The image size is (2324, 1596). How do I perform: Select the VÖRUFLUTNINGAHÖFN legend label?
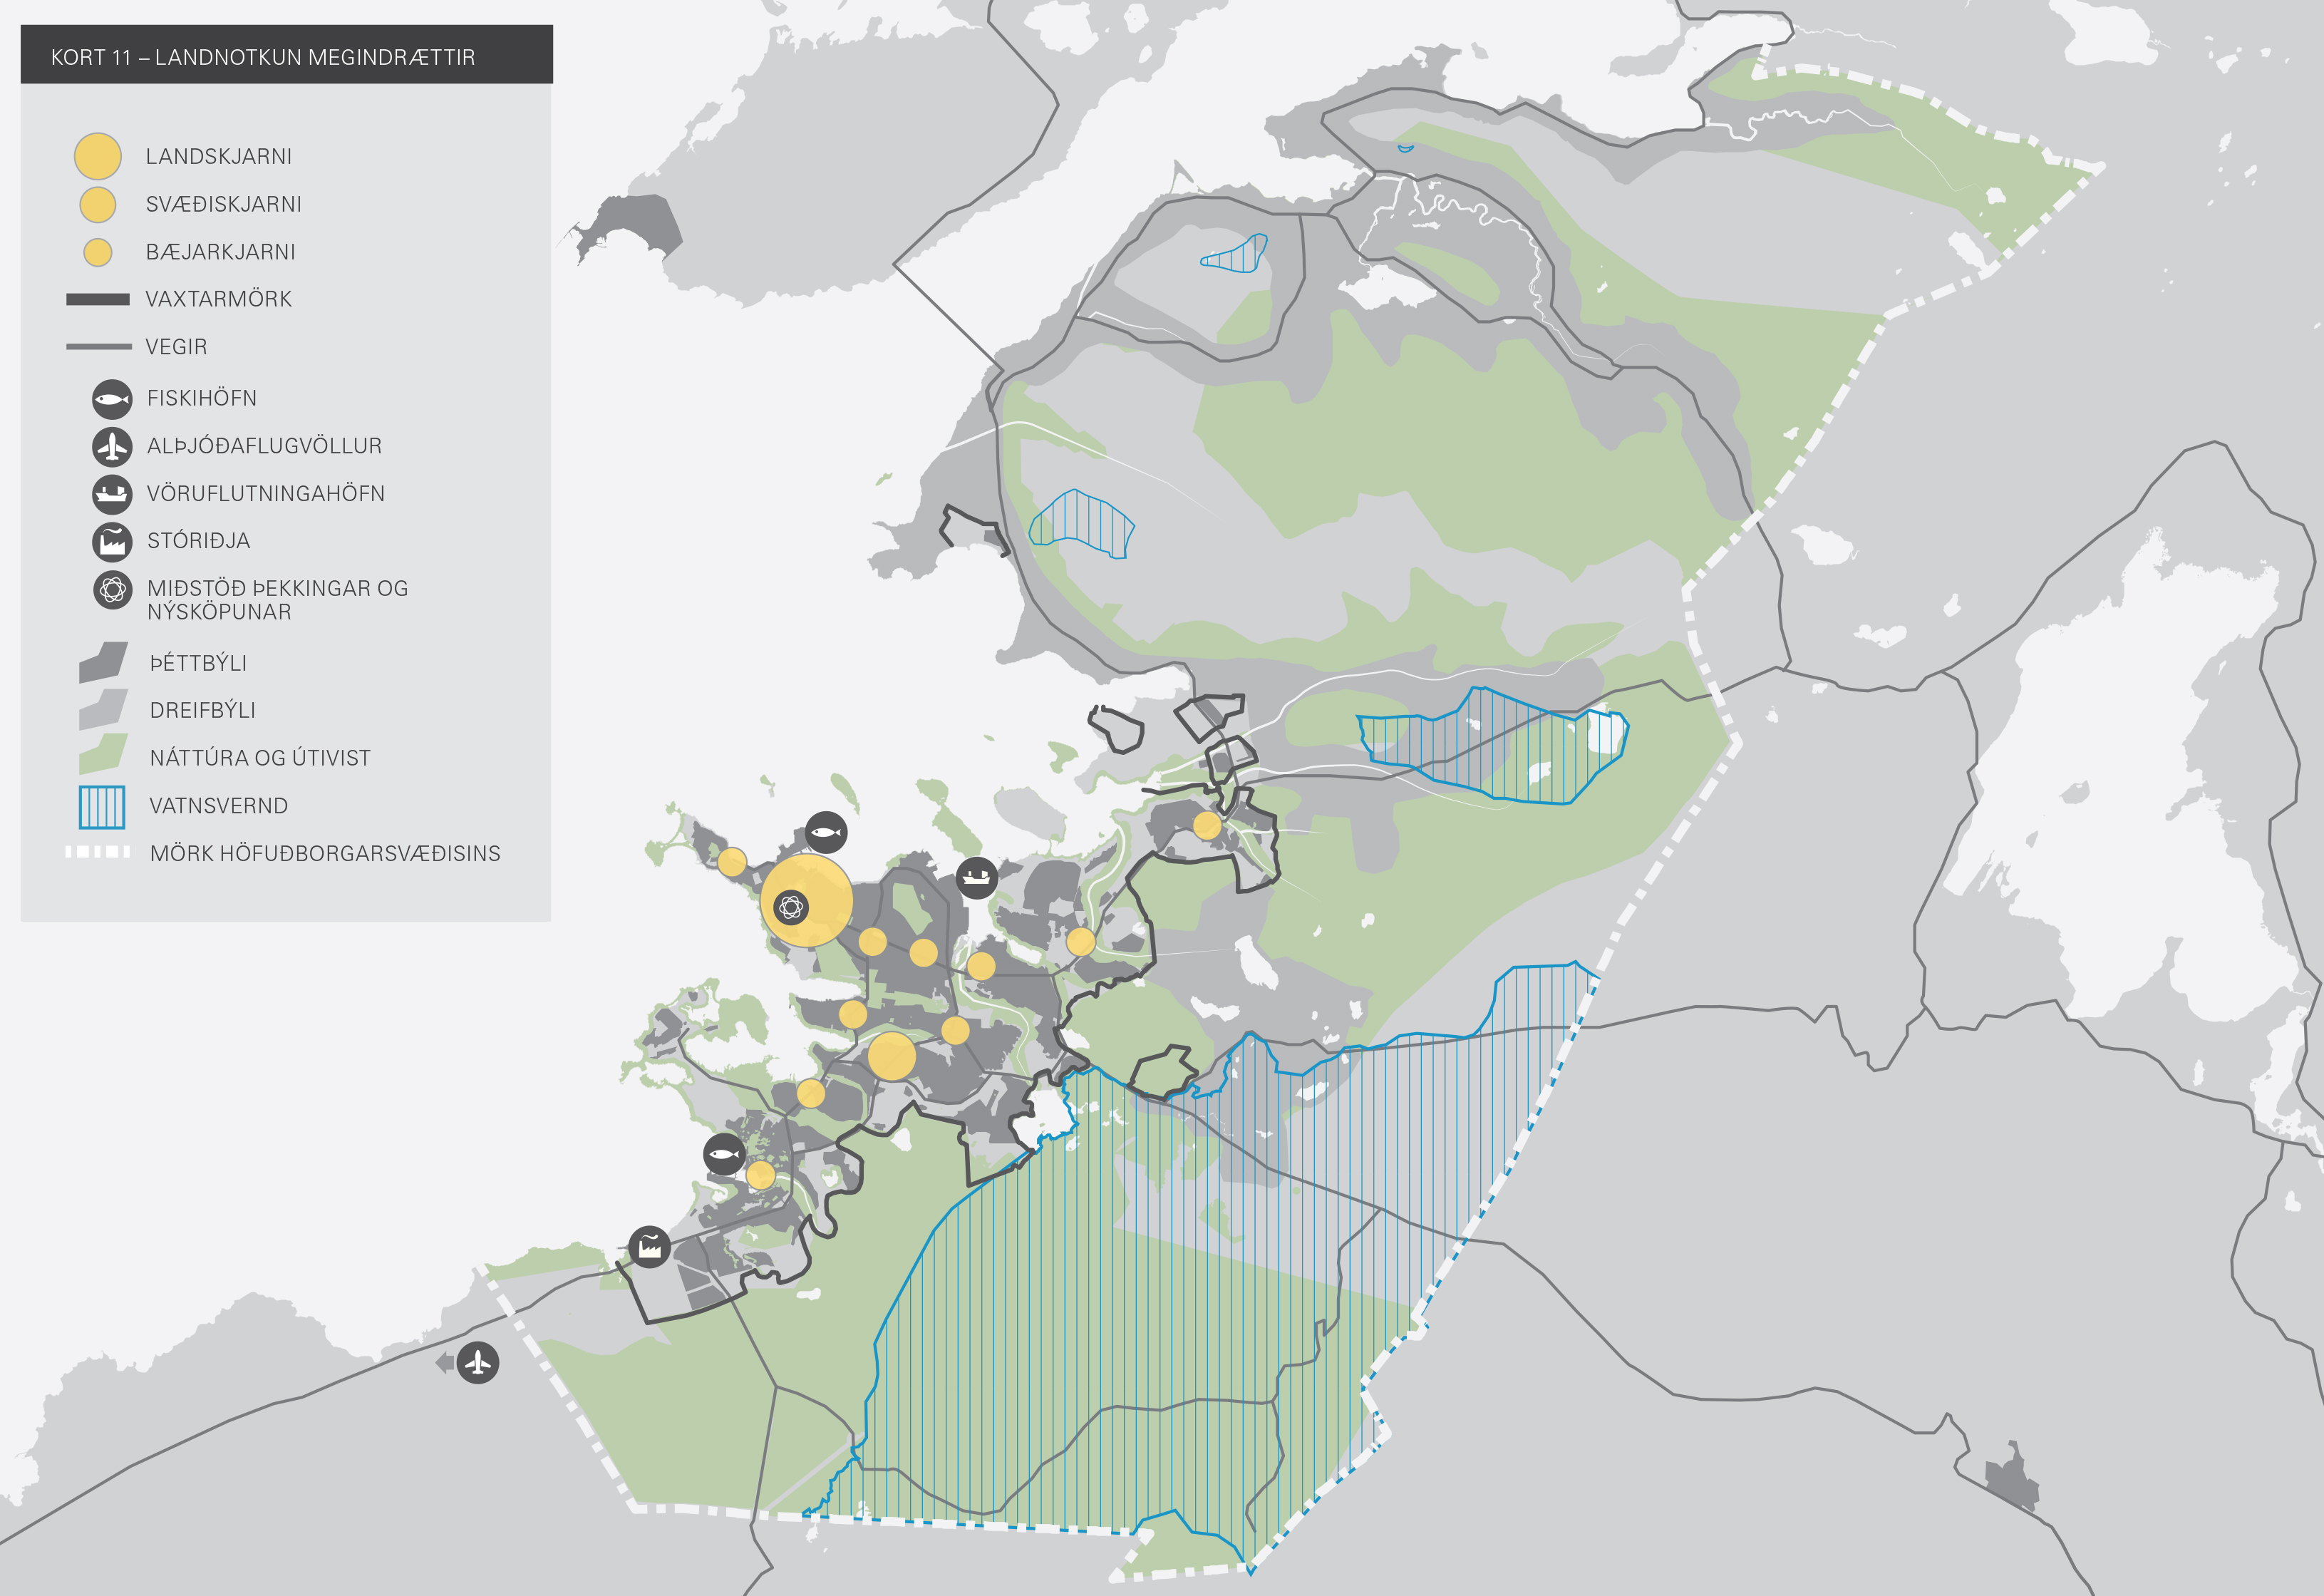[x=266, y=493]
